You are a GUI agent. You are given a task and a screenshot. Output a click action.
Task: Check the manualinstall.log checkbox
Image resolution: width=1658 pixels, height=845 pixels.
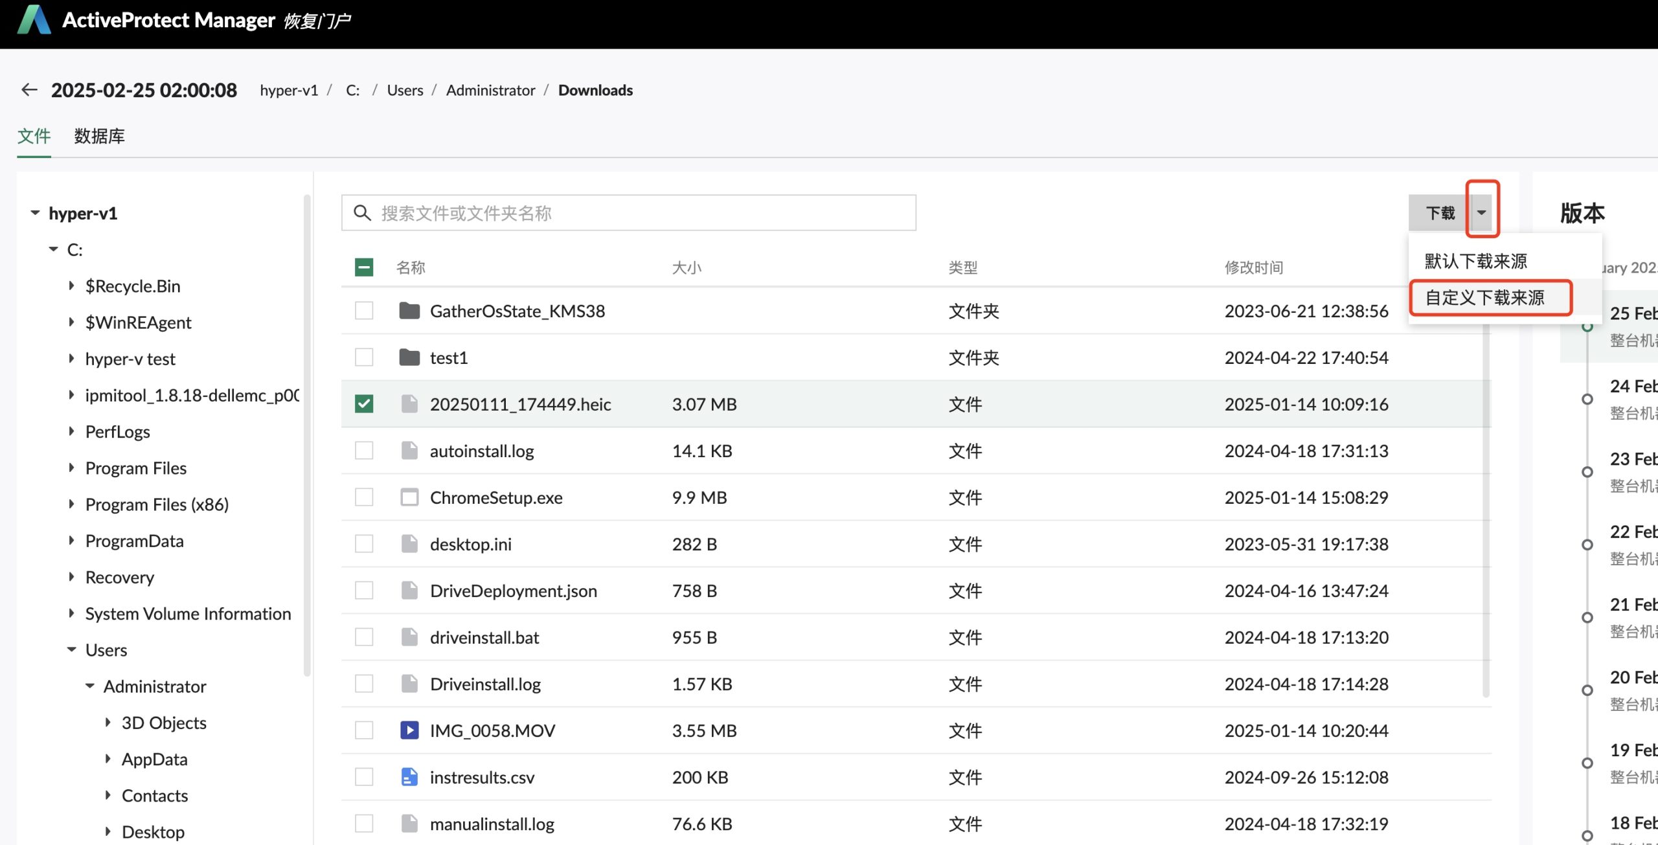pyautogui.click(x=364, y=824)
